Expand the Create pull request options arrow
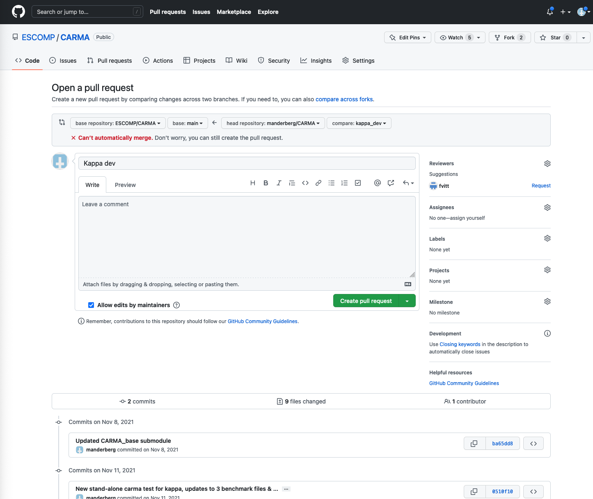This screenshot has height=499, width=593. click(x=407, y=301)
